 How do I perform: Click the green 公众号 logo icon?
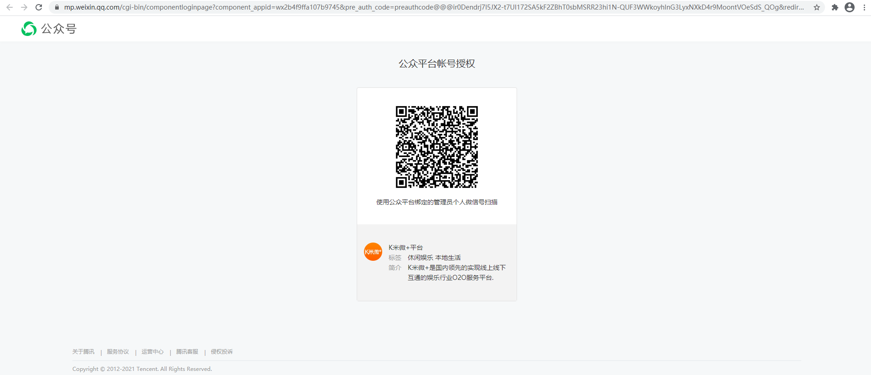tap(29, 29)
